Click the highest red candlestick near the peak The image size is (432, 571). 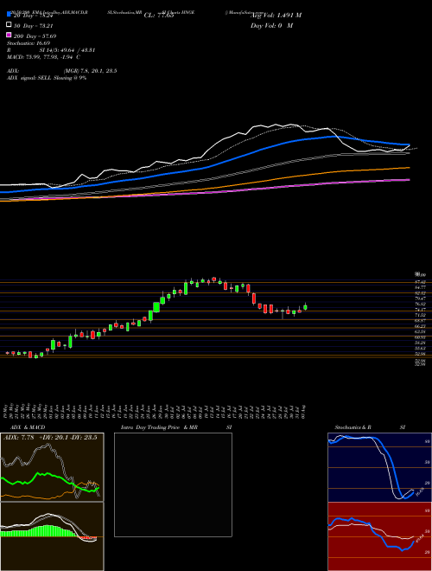[213, 279]
